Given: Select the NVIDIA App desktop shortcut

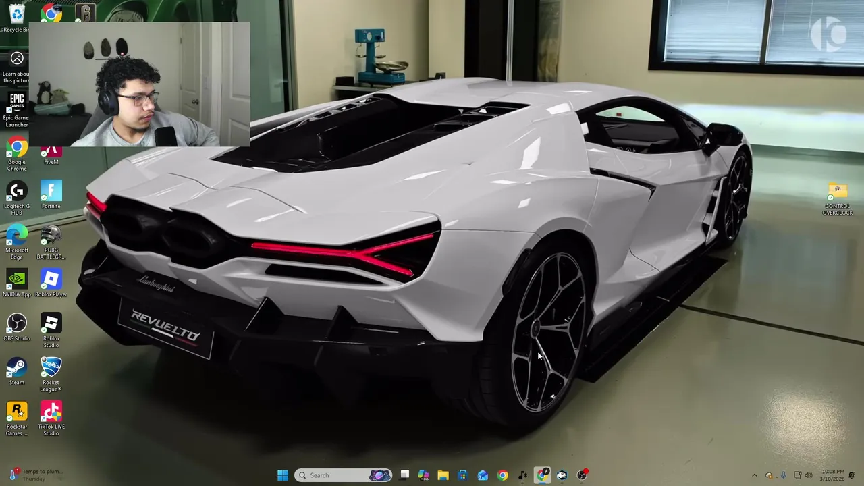Looking at the screenshot, I should [16, 284].
